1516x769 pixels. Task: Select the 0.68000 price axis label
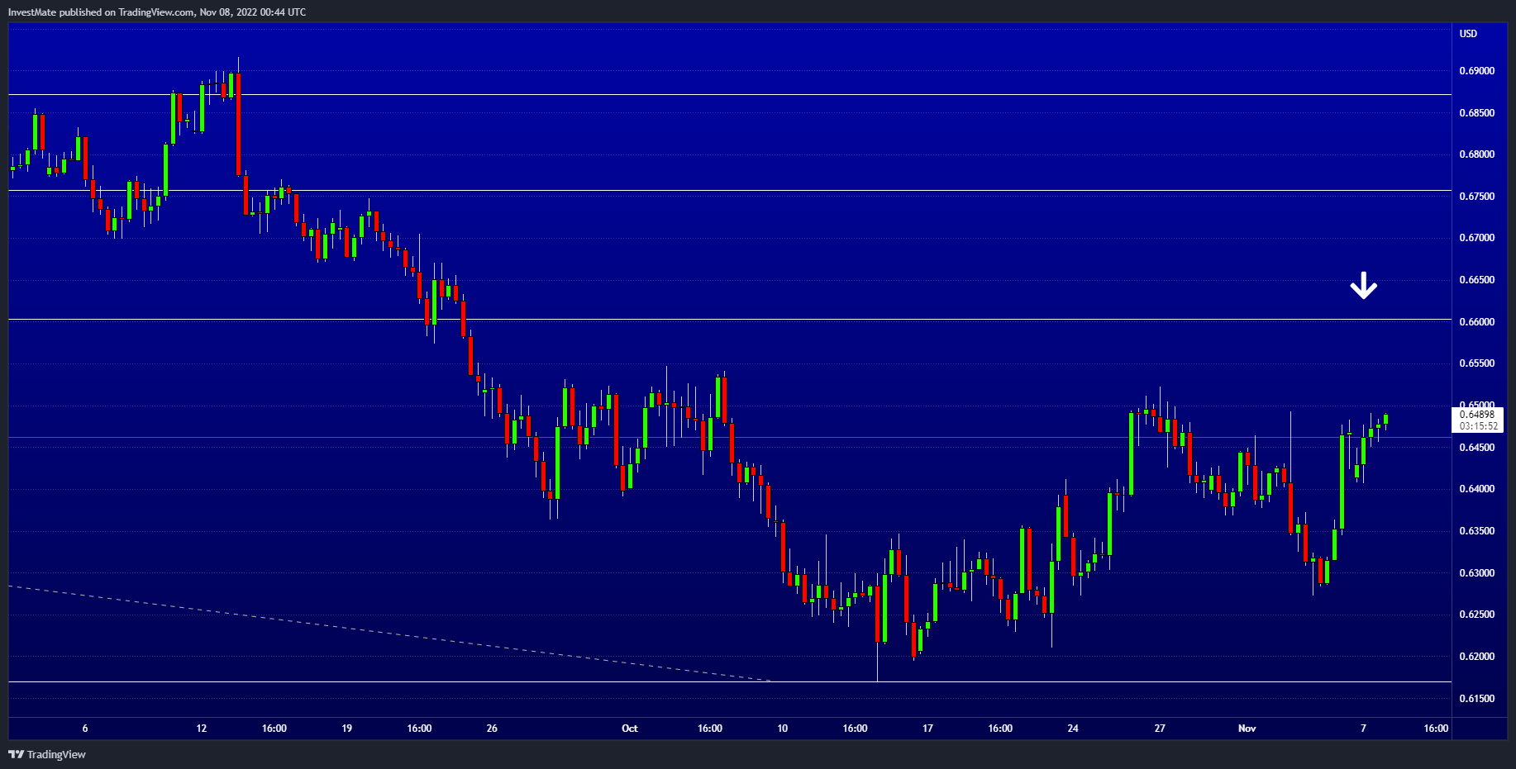click(1476, 154)
